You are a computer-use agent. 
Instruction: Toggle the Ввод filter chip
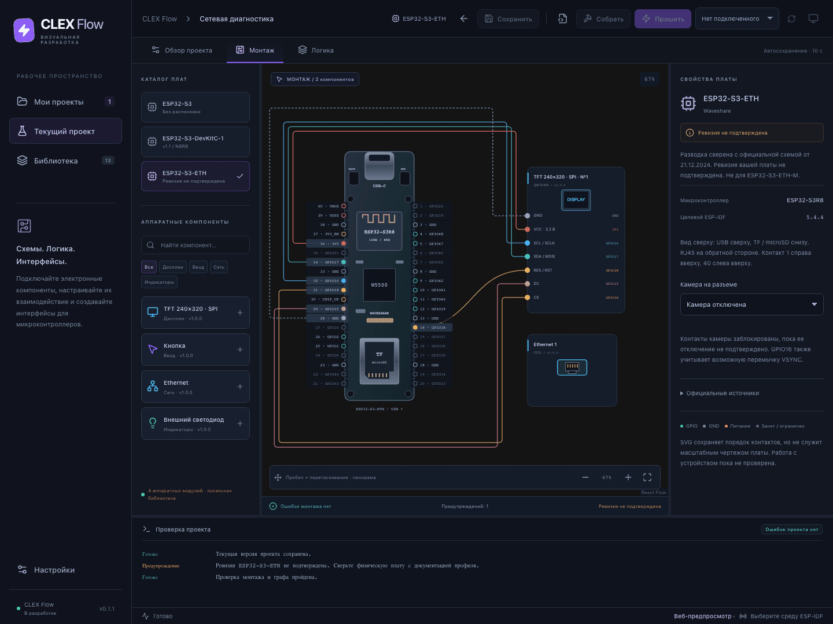pyautogui.click(x=198, y=267)
